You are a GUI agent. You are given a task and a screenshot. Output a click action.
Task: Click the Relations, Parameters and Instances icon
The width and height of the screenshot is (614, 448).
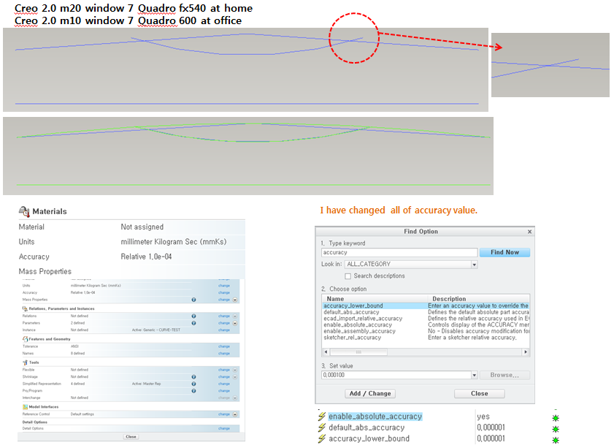tap(25, 309)
